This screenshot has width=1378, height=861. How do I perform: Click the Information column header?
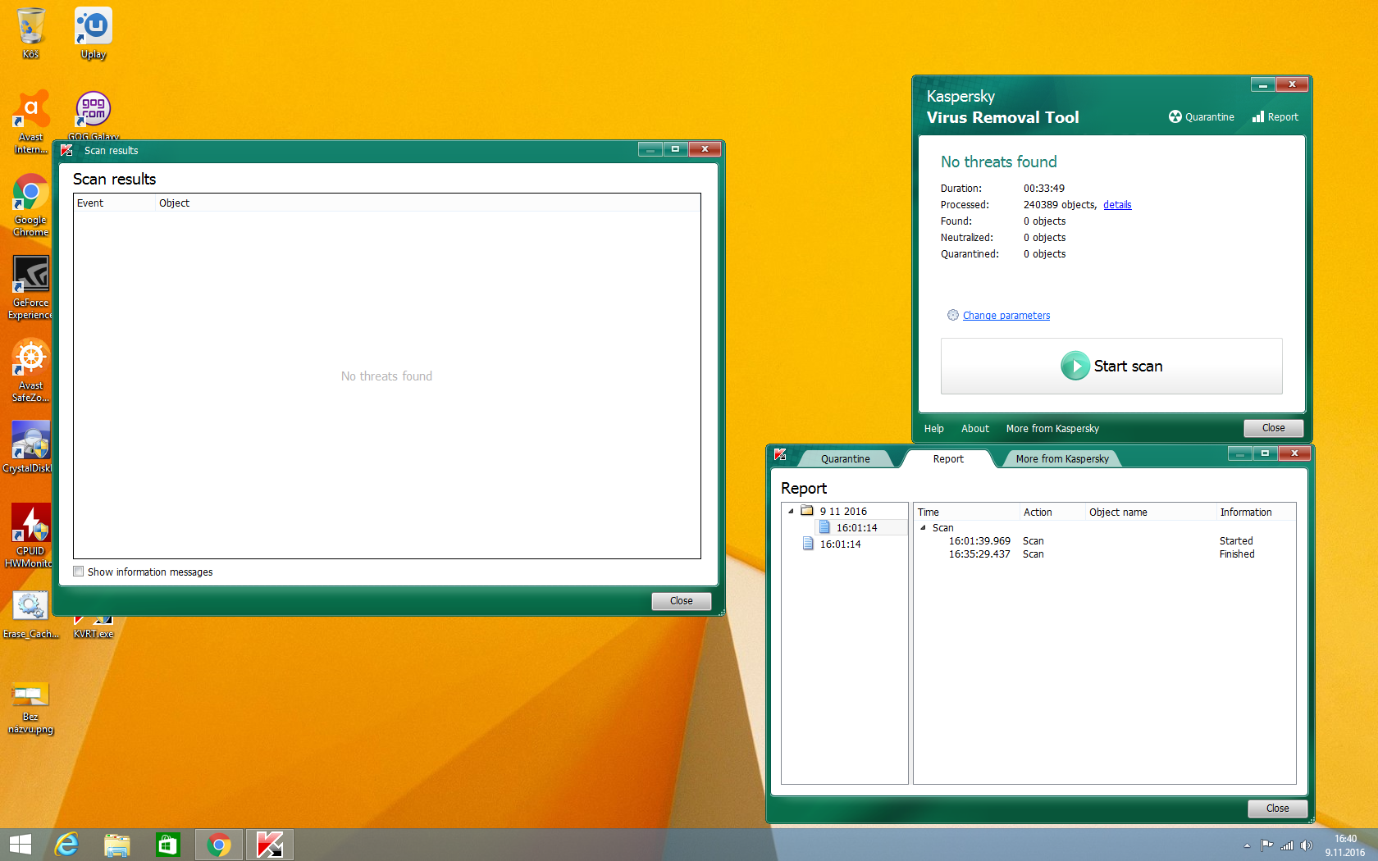(1256, 512)
